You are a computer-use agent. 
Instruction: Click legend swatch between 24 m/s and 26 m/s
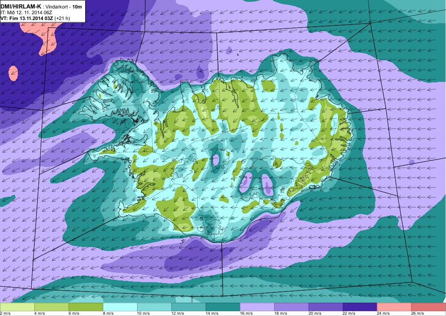point(394,307)
